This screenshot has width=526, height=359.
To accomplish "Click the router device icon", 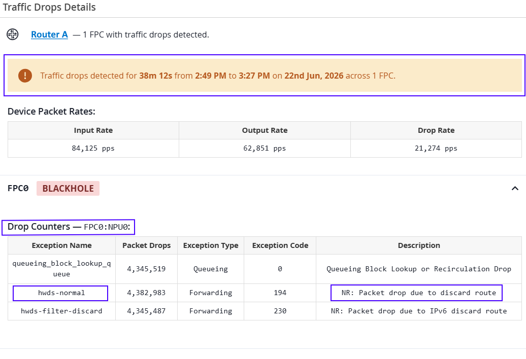I will point(13,34).
